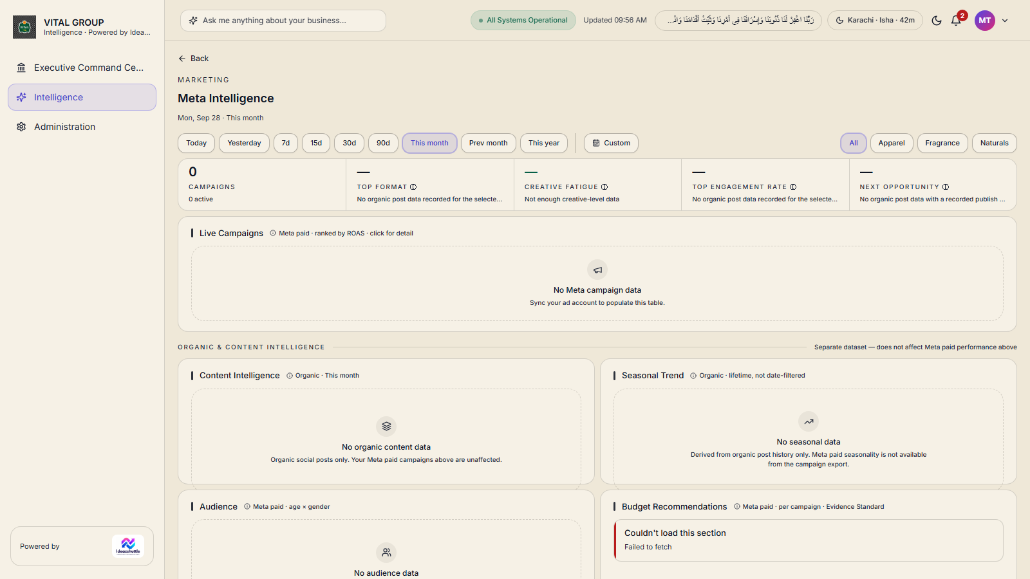
Task: Select the 30d date range
Action: [x=350, y=143]
